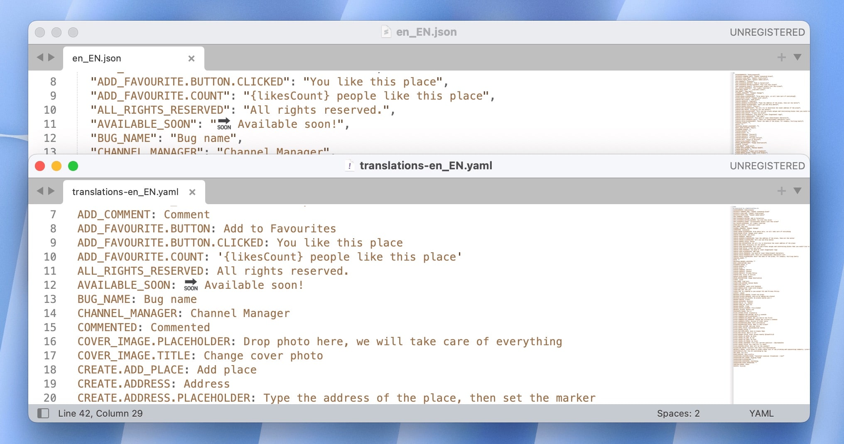Click the SOON arrow emoji in json line 11
The image size is (844, 444).
(x=224, y=124)
